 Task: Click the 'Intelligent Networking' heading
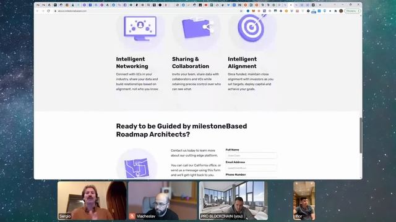(x=132, y=63)
